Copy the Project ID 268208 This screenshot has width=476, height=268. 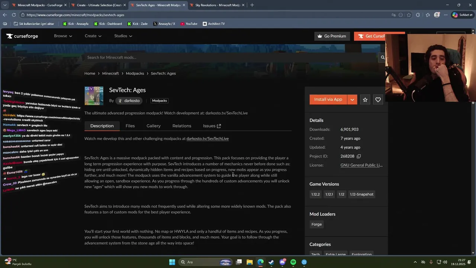(x=358, y=156)
